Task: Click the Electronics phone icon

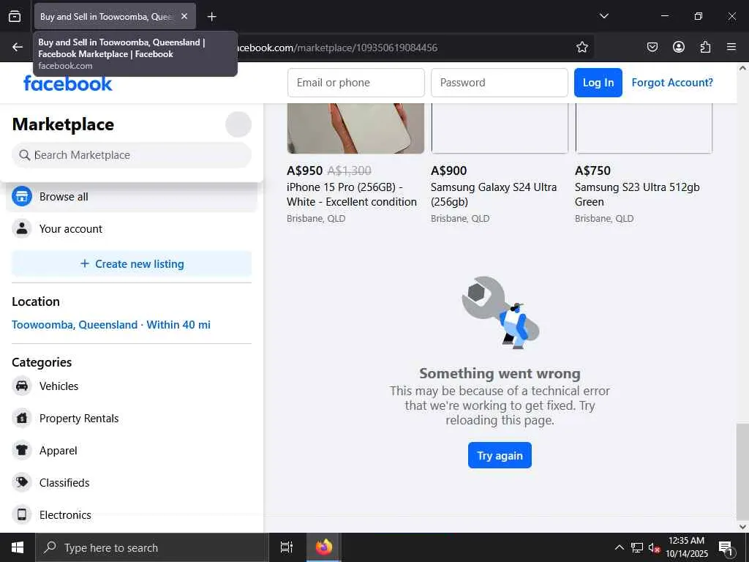Action: click(x=21, y=514)
